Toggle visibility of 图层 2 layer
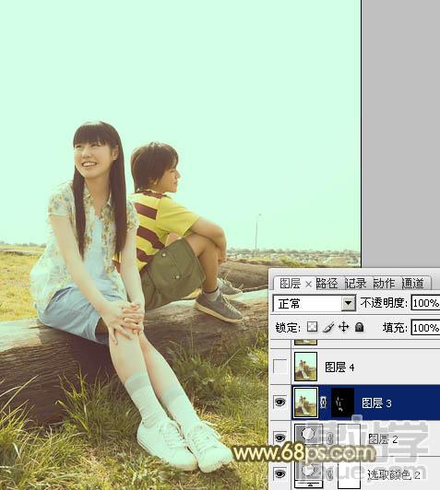This screenshot has height=490, width=440. [279, 437]
